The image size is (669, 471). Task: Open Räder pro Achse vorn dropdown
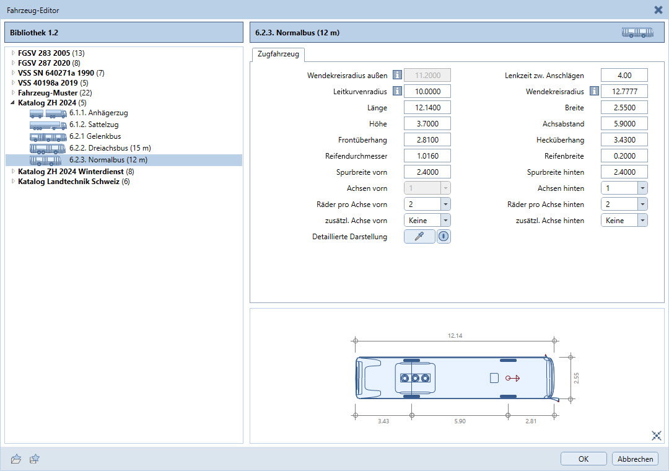click(x=445, y=205)
